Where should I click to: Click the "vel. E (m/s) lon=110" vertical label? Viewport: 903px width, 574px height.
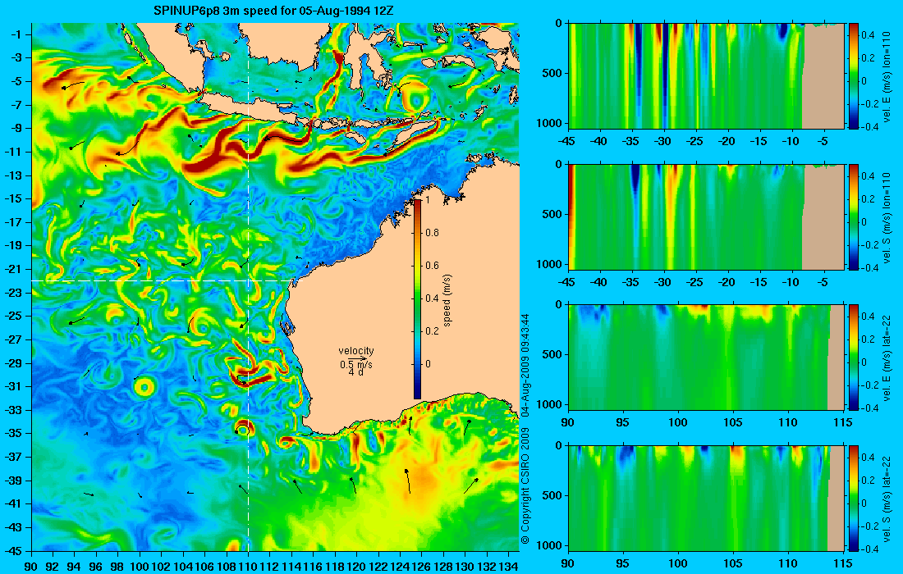click(888, 76)
